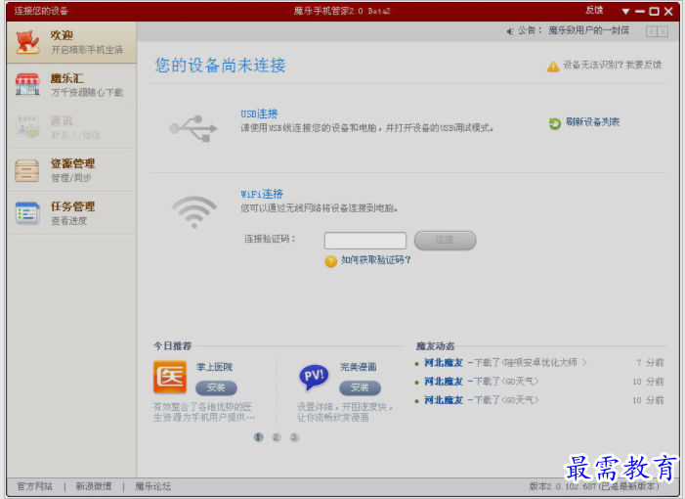Click the USB connection symbol

tap(193, 128)
